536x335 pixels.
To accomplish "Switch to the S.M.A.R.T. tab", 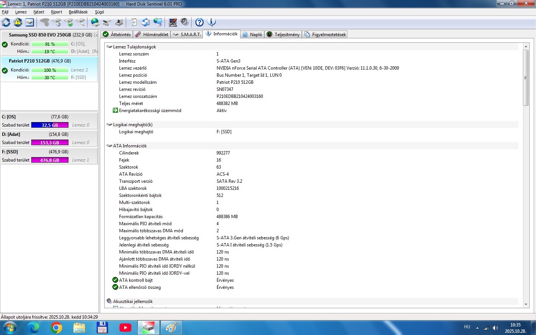I will [x=187, y=34].
